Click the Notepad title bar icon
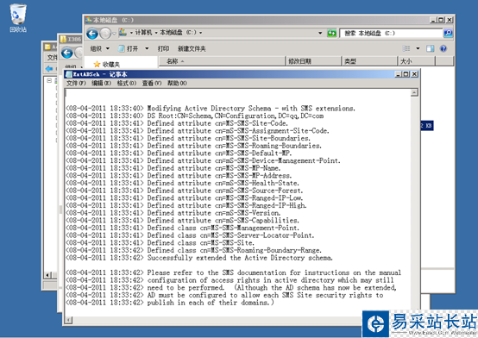Viewport: 478px width, 338px height. [69, 74]
